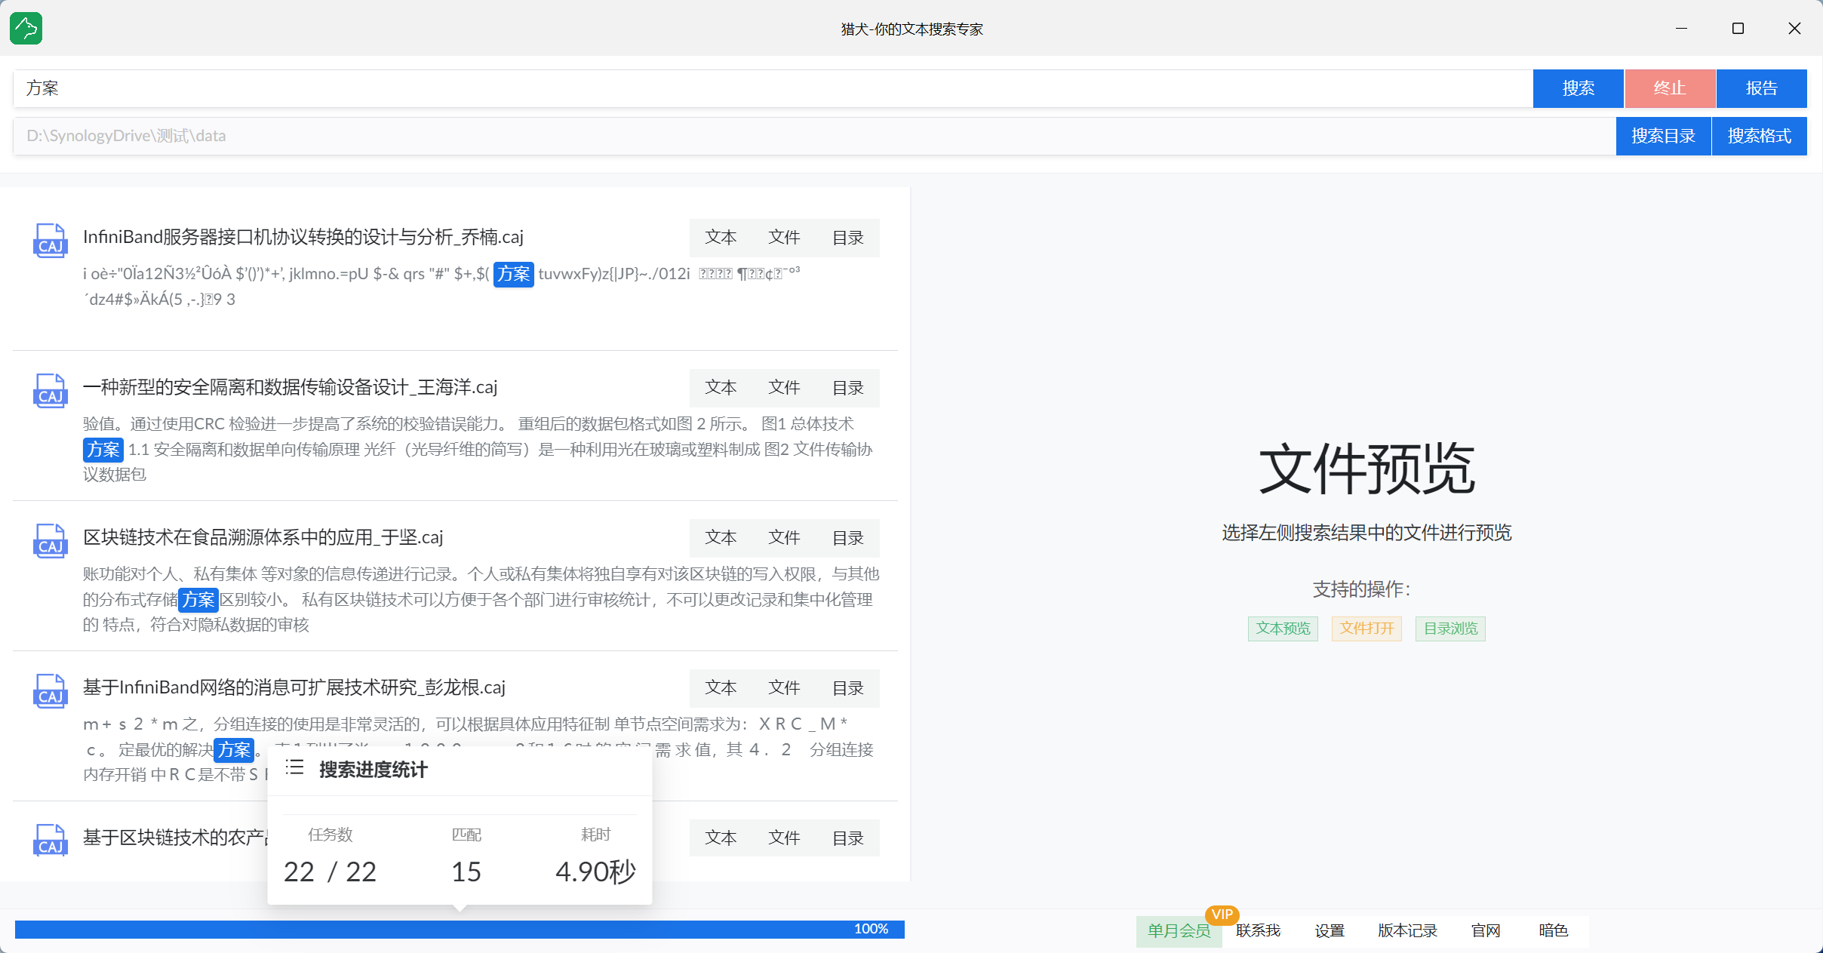Click CAJ icon of InfiniBand服务器接口 result
Image resolution: width=1823 pixels, height=953 pixels.
50,241
